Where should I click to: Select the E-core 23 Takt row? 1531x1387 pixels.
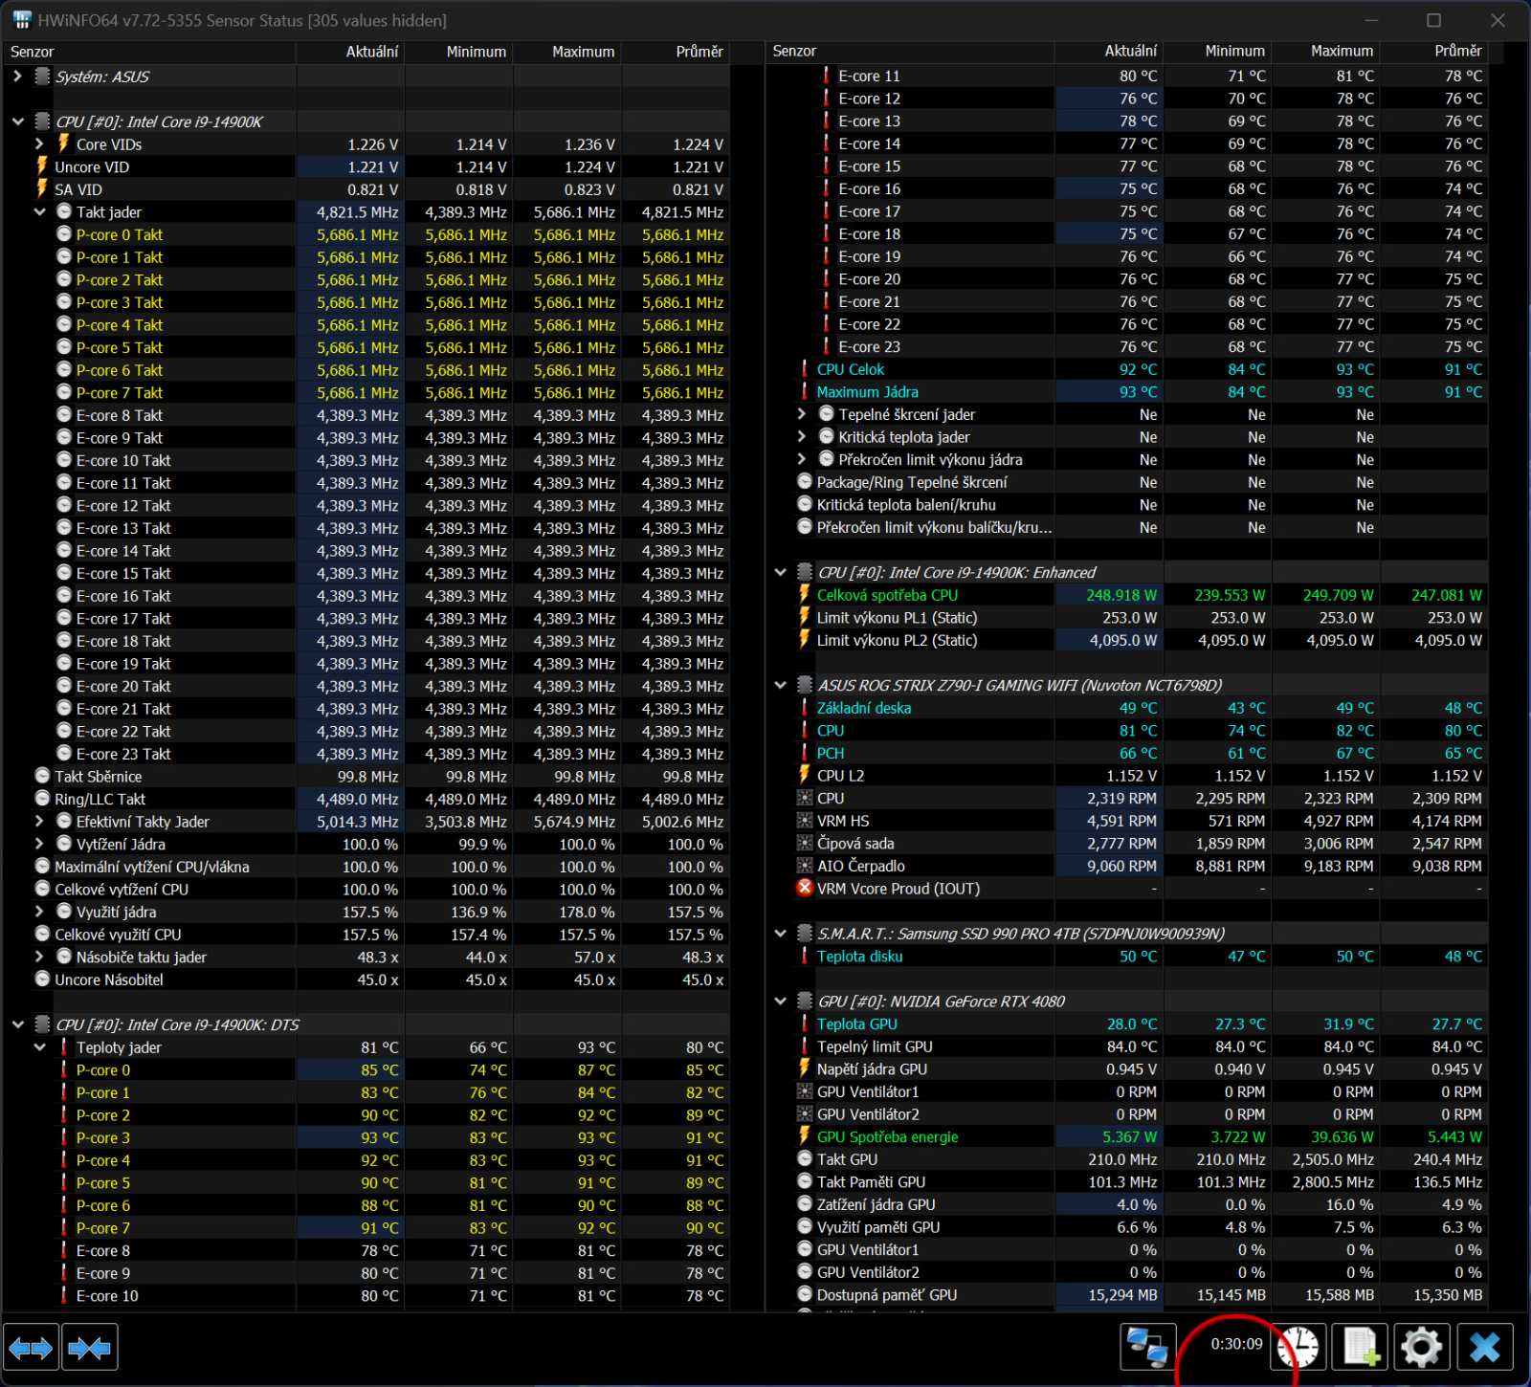coord(366,754)
